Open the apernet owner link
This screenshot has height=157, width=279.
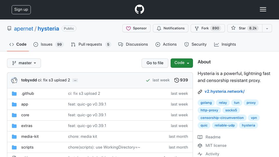pyautogui.click(x=24, y=28)
